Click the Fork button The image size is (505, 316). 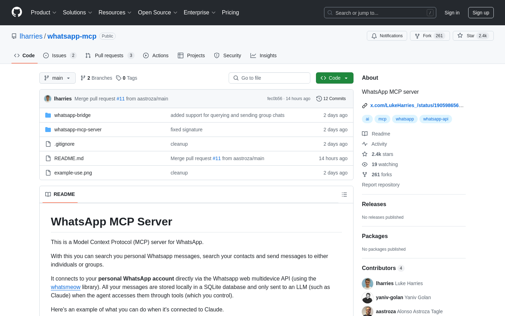430,36
